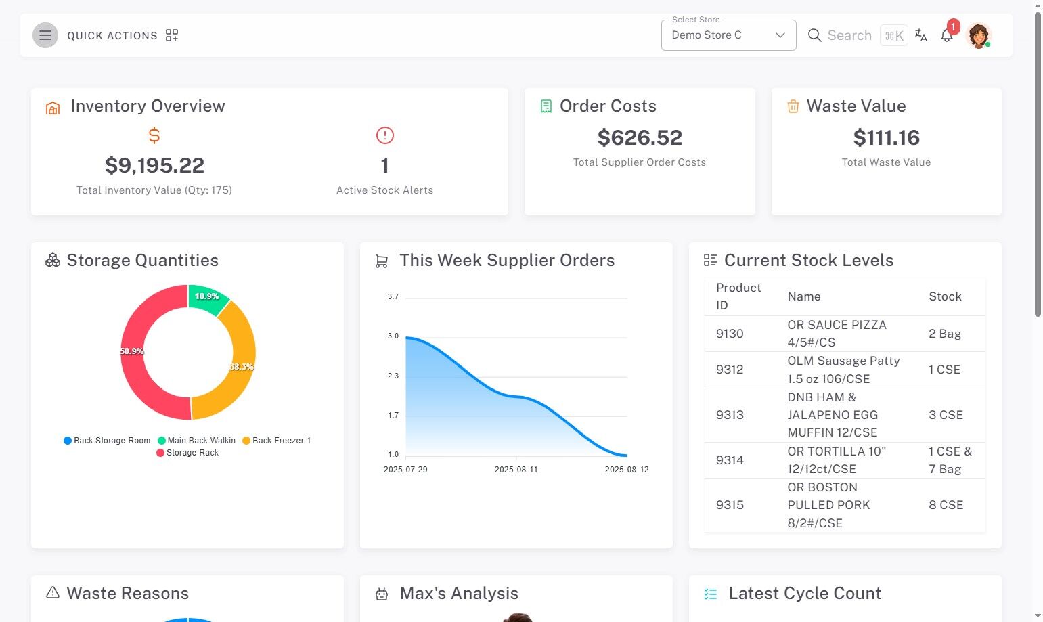Click the $9,195.22 inventory value
Image resolution: width=1043 pixels, height=622 pixels.
154,165
